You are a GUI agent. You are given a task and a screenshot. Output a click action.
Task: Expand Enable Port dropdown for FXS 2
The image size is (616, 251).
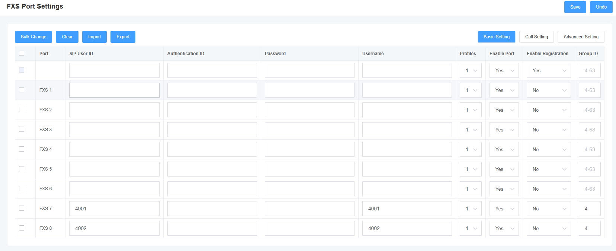[x=504, y=110]
